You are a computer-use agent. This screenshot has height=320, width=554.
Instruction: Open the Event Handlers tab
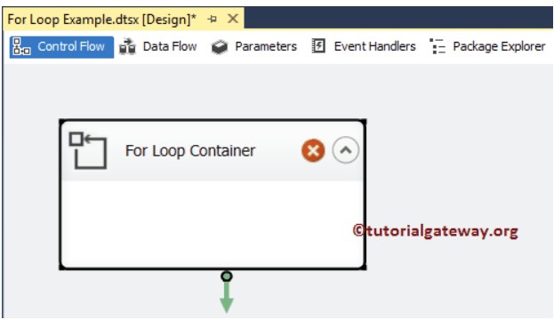point(364,46)
